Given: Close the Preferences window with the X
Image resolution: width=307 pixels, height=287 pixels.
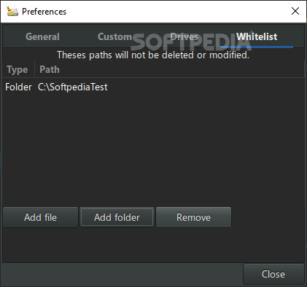Looking at the screenshot, I should tap(295, 11).
